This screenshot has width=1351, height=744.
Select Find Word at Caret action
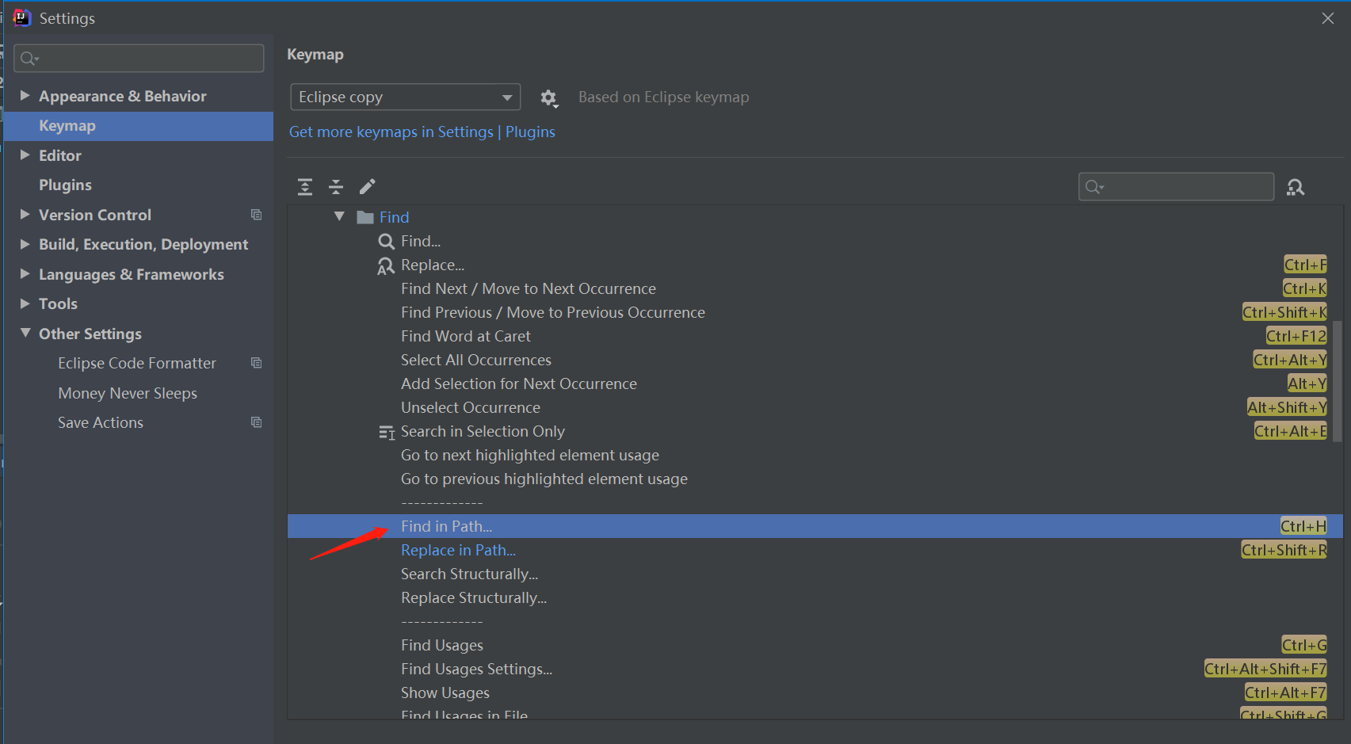466,336
